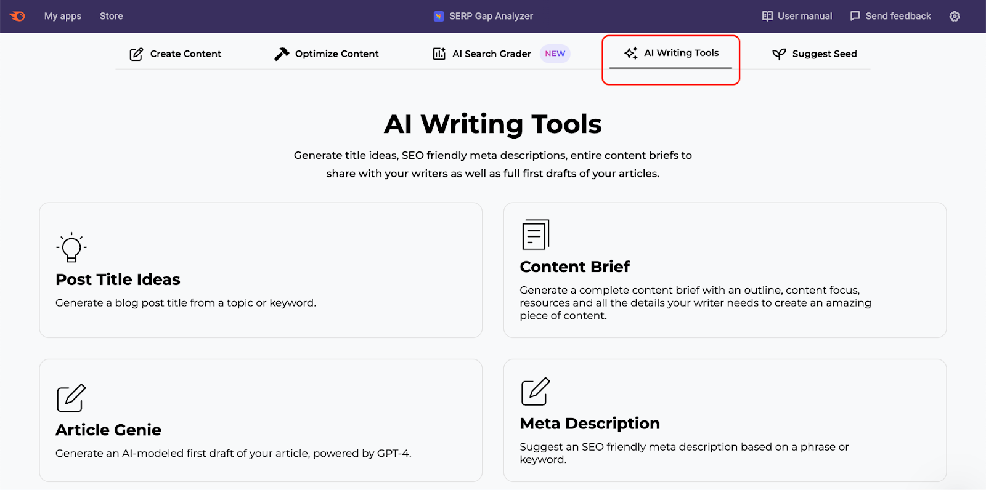The width and height of the screenshot is (986, 490).
Task: Click the Semrush flame logo
Action: 17,16
